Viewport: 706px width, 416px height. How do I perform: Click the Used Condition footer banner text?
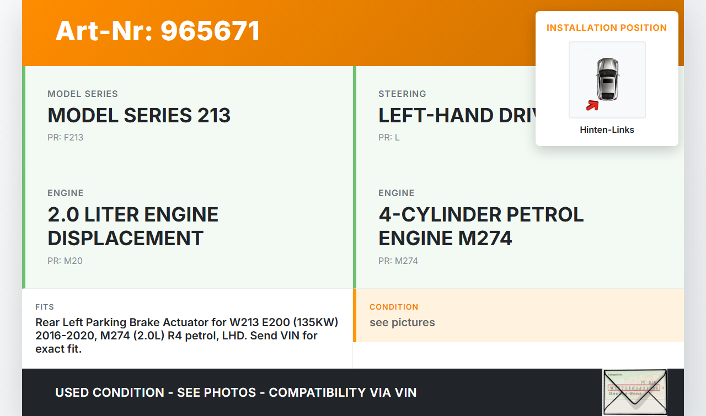[x=236, y=392]
